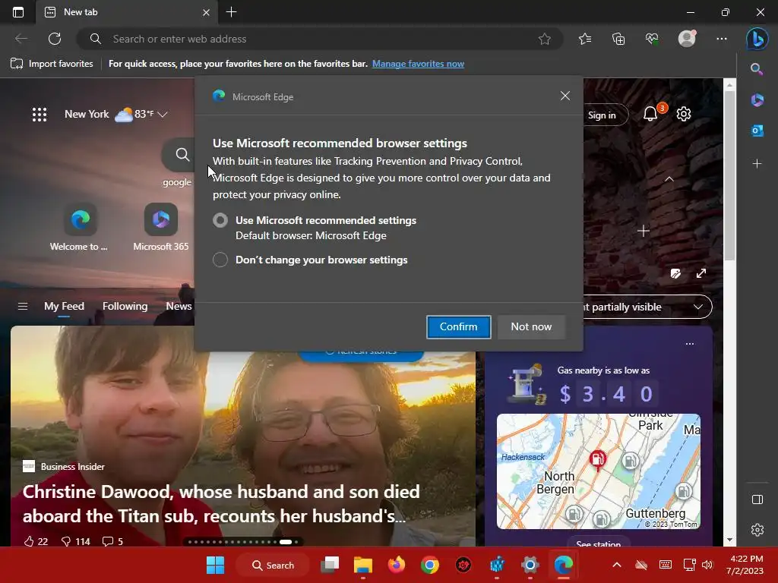Open Outlook sidebar icon
Viewport: 778px width, 583px height.
[757, 131]
